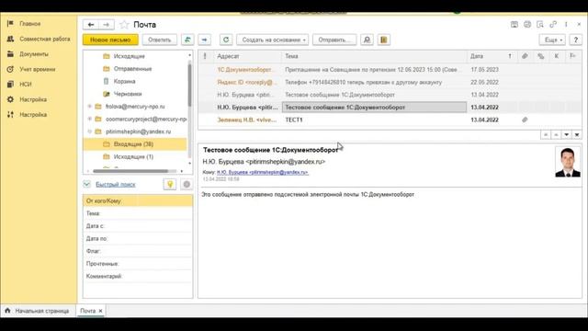Go back with the left arrow button
The width and height of the screenshot is (588, 331).
click(91, 25)
